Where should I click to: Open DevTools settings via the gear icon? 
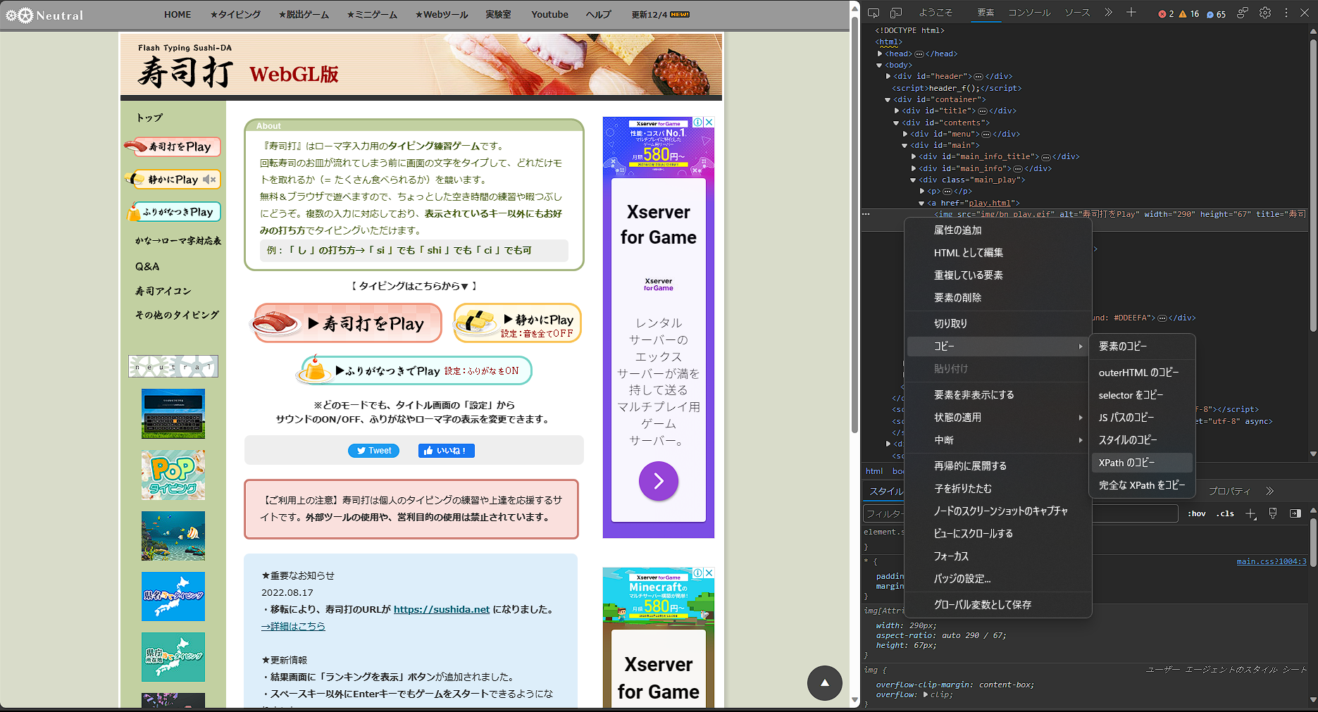[x=1264, y=12]
